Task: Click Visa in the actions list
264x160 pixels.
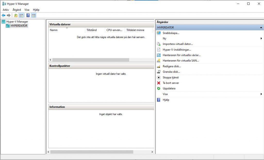Action: click(165, 94)
